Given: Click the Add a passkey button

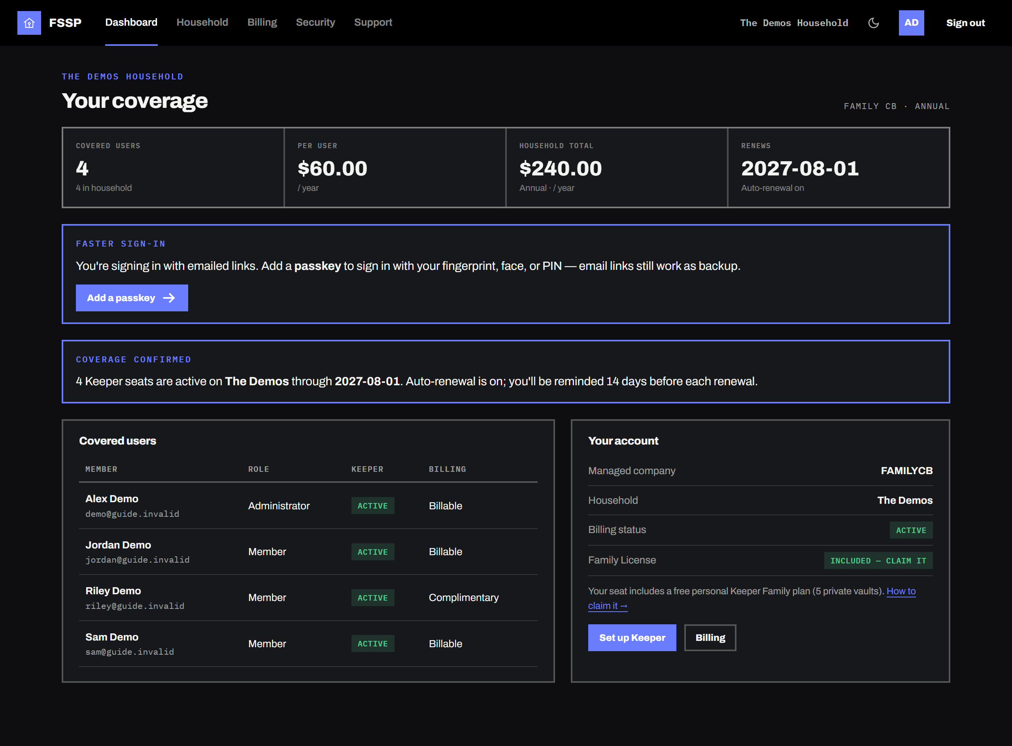Looking at the screenshot, I should pos(132,298).
